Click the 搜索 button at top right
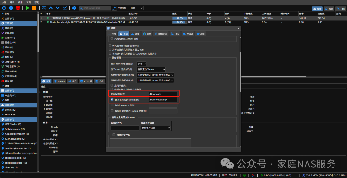 coord(329,9)
